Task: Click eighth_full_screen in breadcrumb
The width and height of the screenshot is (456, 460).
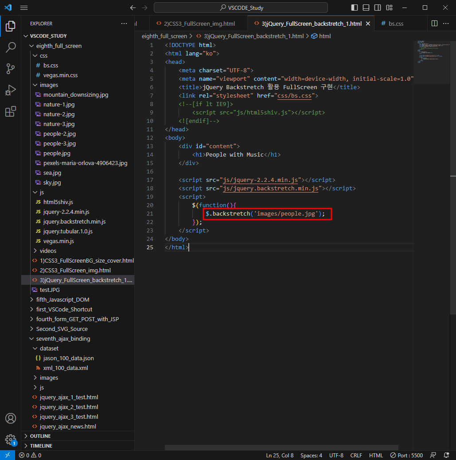Action: tap(164, 36)
